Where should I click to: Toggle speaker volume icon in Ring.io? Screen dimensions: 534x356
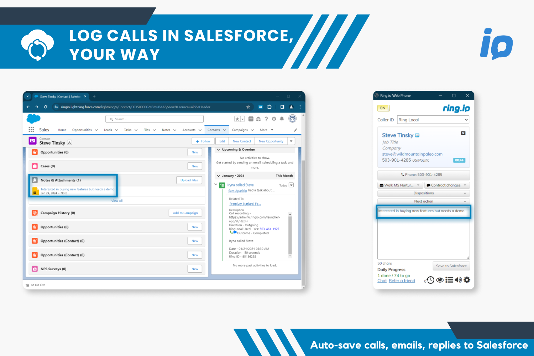tap(458, 280)
